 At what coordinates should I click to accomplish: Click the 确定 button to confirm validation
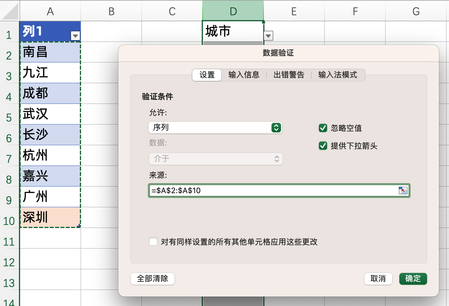[x=413, y=279]
